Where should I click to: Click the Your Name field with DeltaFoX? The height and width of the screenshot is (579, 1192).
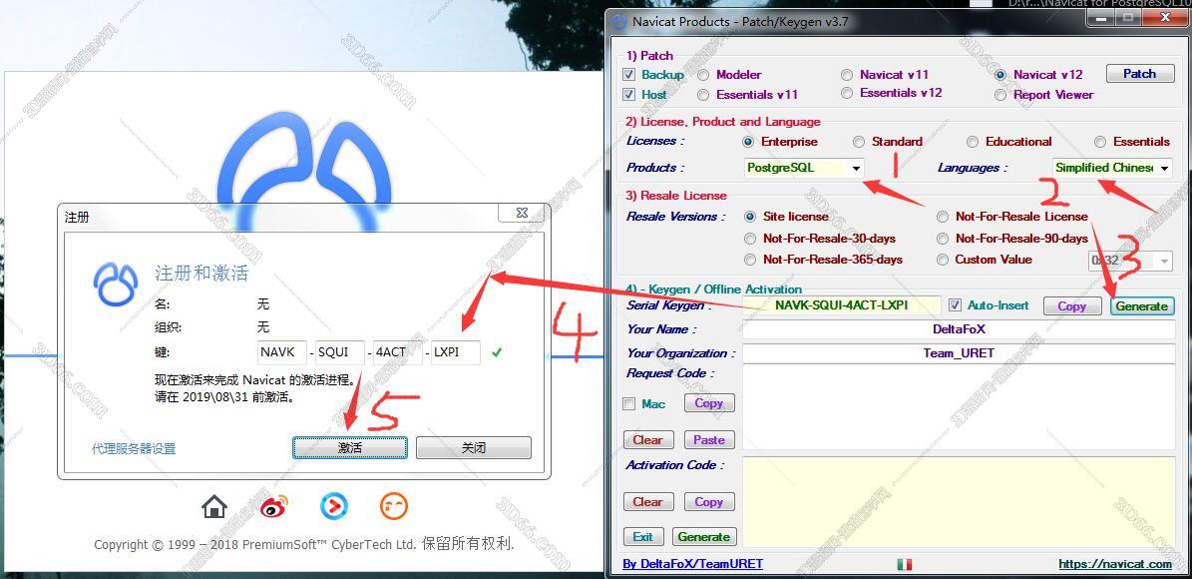(958, 329)
